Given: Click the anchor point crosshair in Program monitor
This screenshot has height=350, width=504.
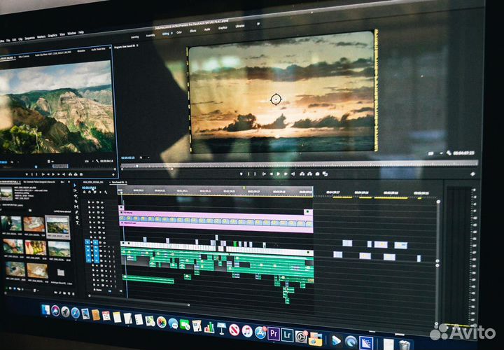Looking at the screenshot, I should click(x=276, y=99).
